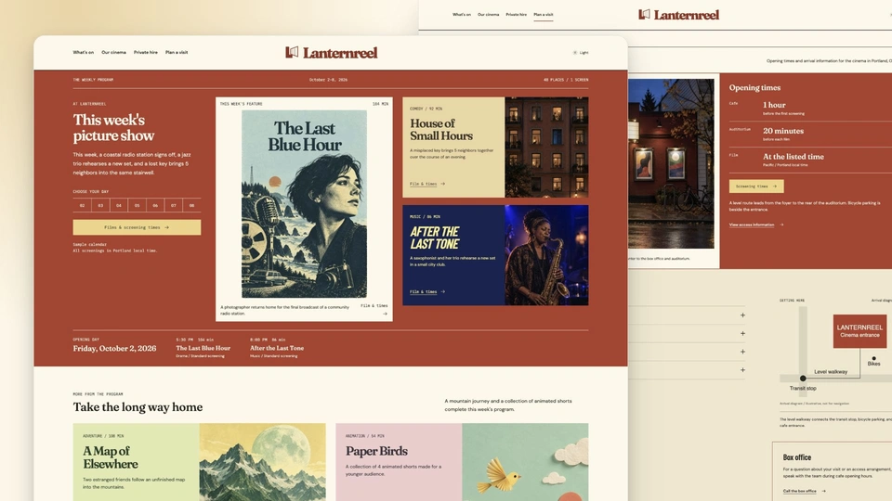Click the House of Small Hours building photo
The width and height of the screenshot is (892, 501).
[546, 148]
